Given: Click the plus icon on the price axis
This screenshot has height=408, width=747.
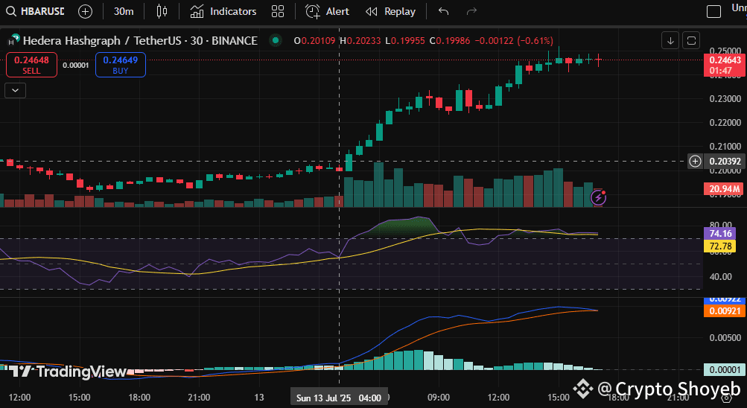Looking at the screenshot, I should (x=695, y=161).
